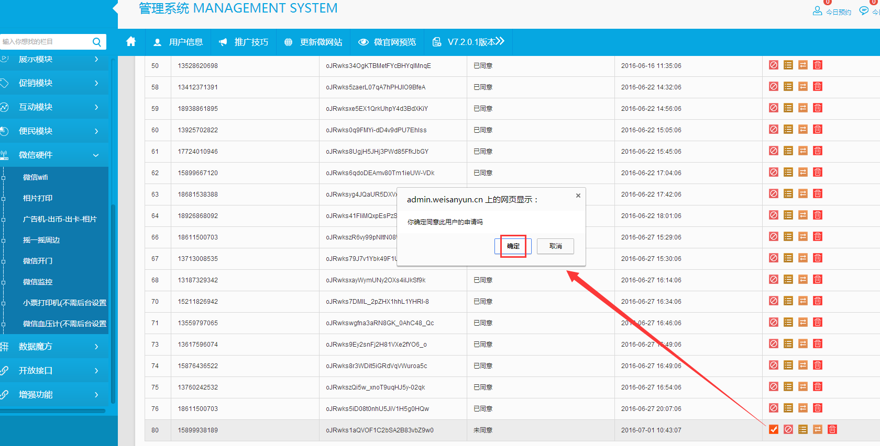The image size is (880, 446).
Task: Click the transfer icon in row 59
Action: click(x=803, y=108)
